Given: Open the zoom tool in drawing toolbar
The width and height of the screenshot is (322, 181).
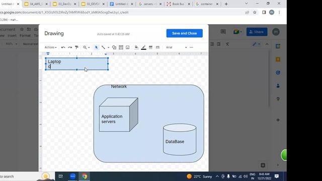Looking at the screenshot, I should (85, 47).
